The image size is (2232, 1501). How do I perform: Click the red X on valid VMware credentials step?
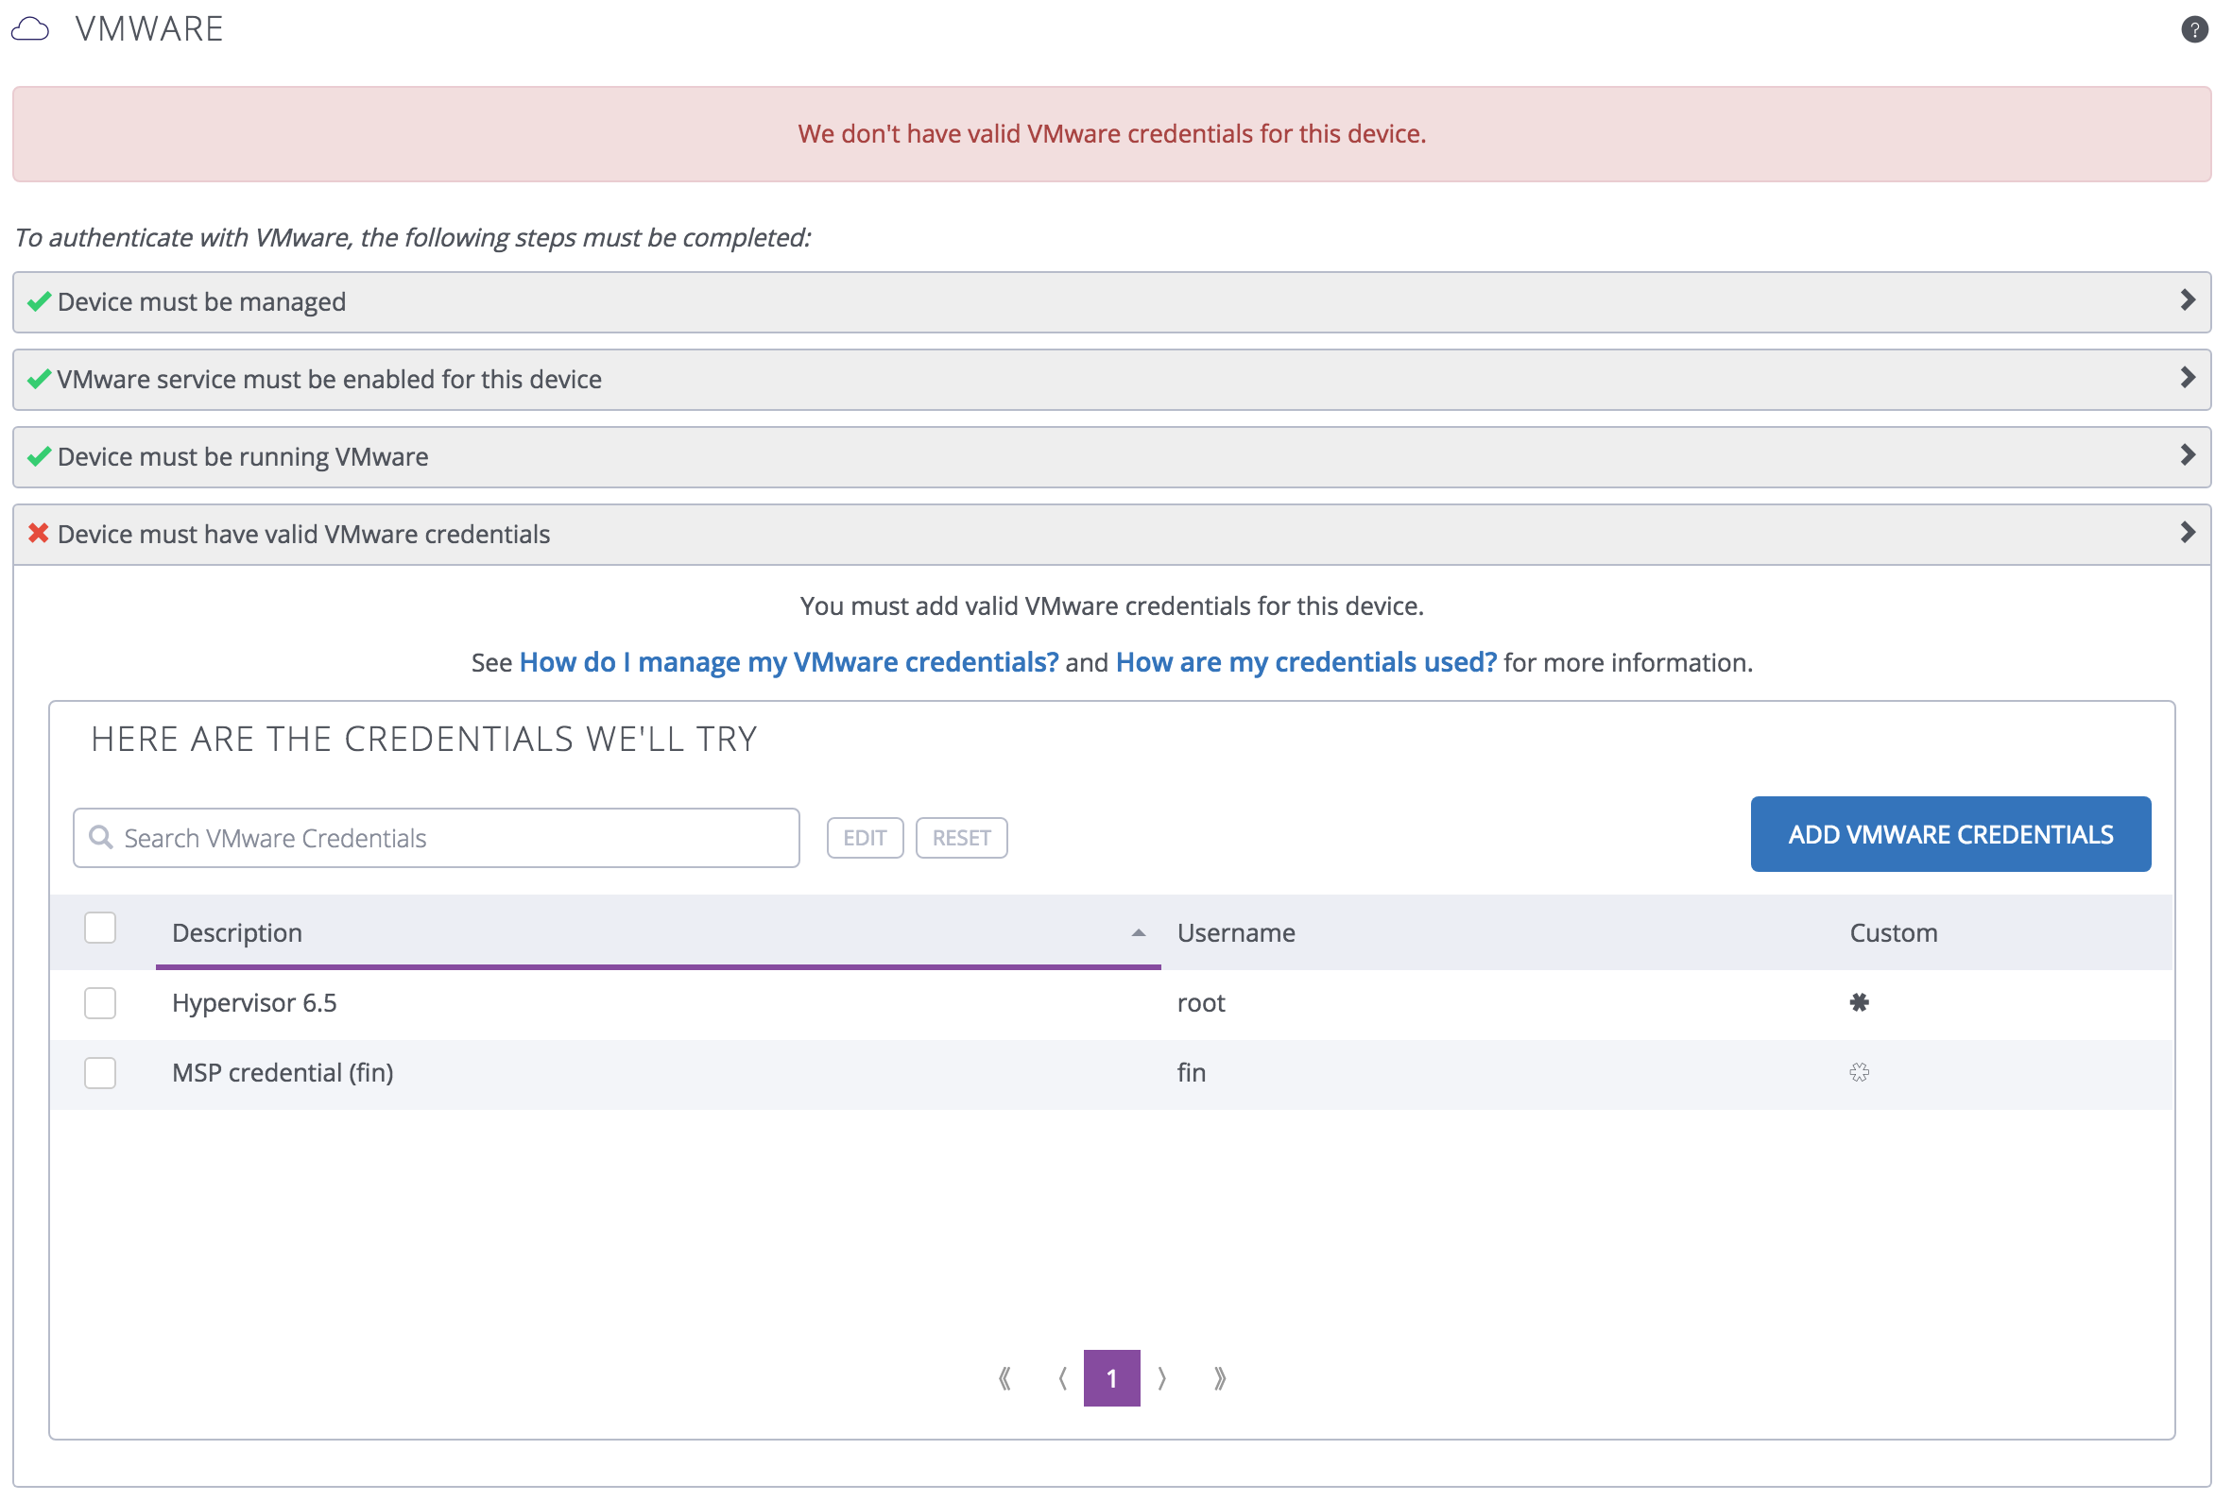pyautogui.click(x=38, y=533)
